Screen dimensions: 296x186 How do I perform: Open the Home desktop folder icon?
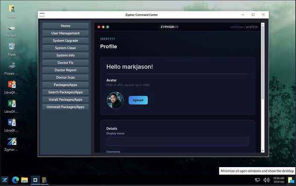tap(12, 9)
